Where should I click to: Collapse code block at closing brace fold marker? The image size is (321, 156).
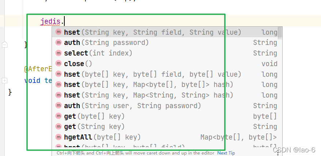pos(4,45)
